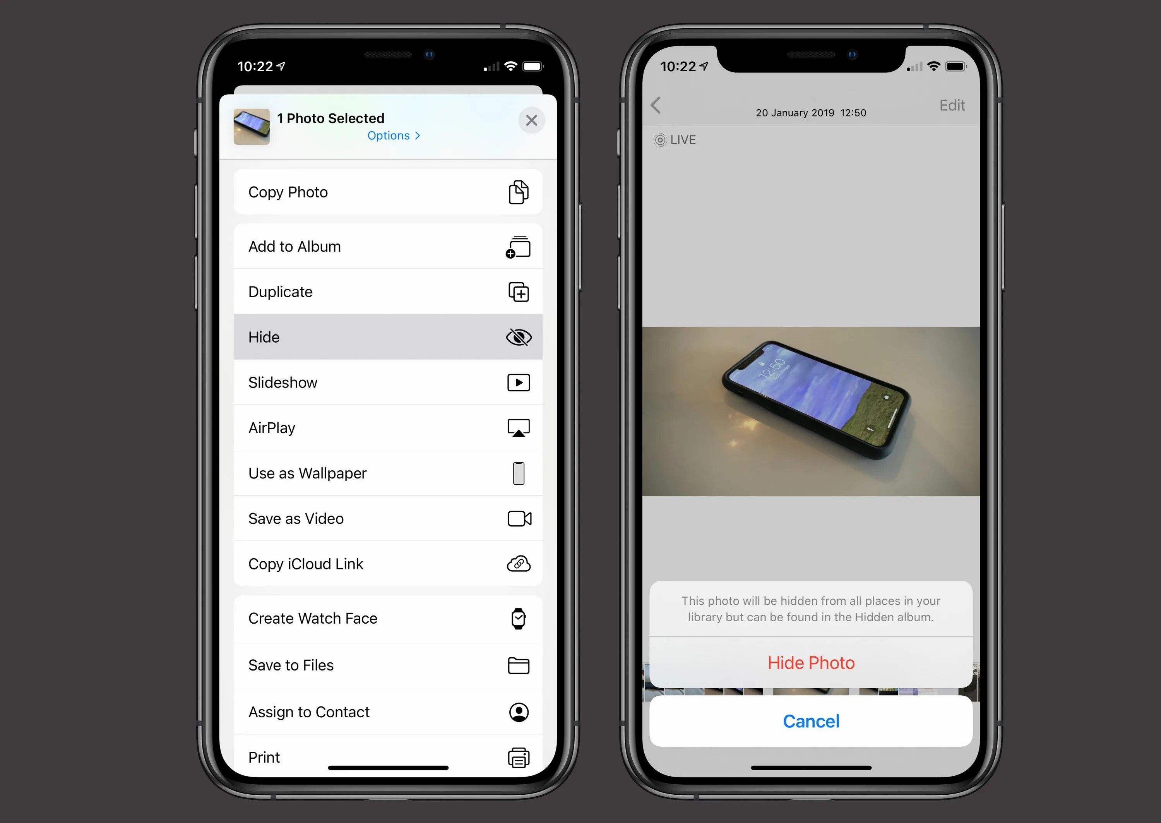Click the Add to Album icon

pos(518,247)
